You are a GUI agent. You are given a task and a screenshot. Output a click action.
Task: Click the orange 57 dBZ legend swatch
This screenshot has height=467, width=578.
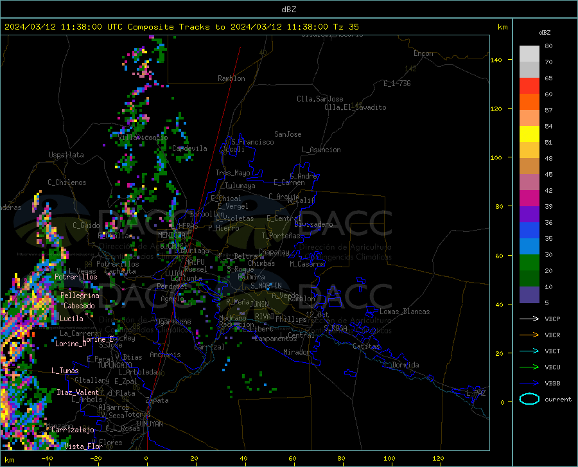[529, 102]
